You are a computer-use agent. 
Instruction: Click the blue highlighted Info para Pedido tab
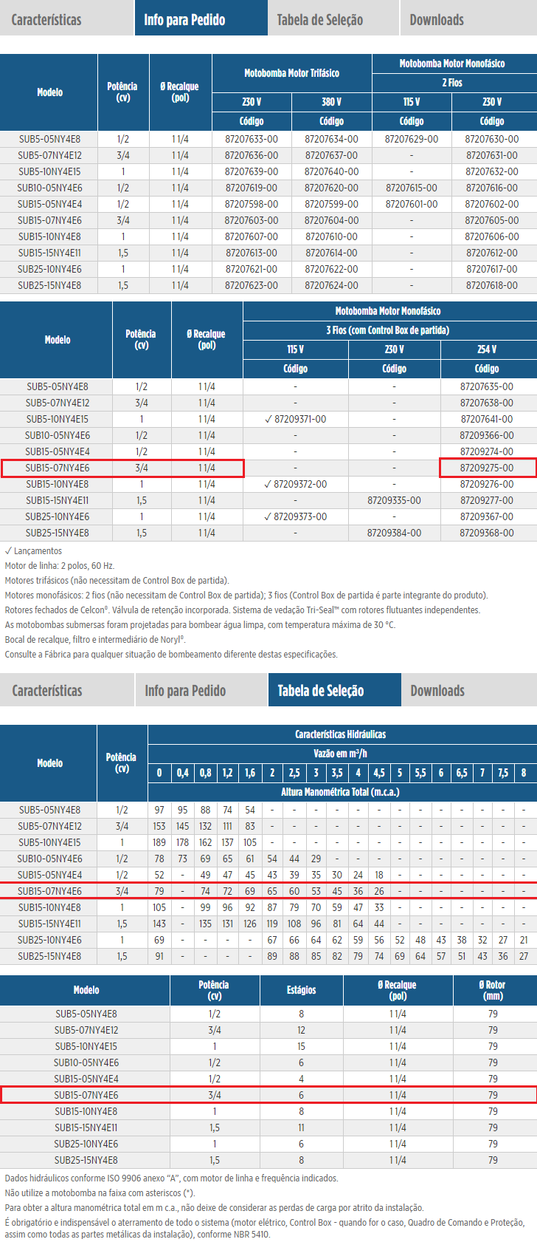click(x=184, y=20)
